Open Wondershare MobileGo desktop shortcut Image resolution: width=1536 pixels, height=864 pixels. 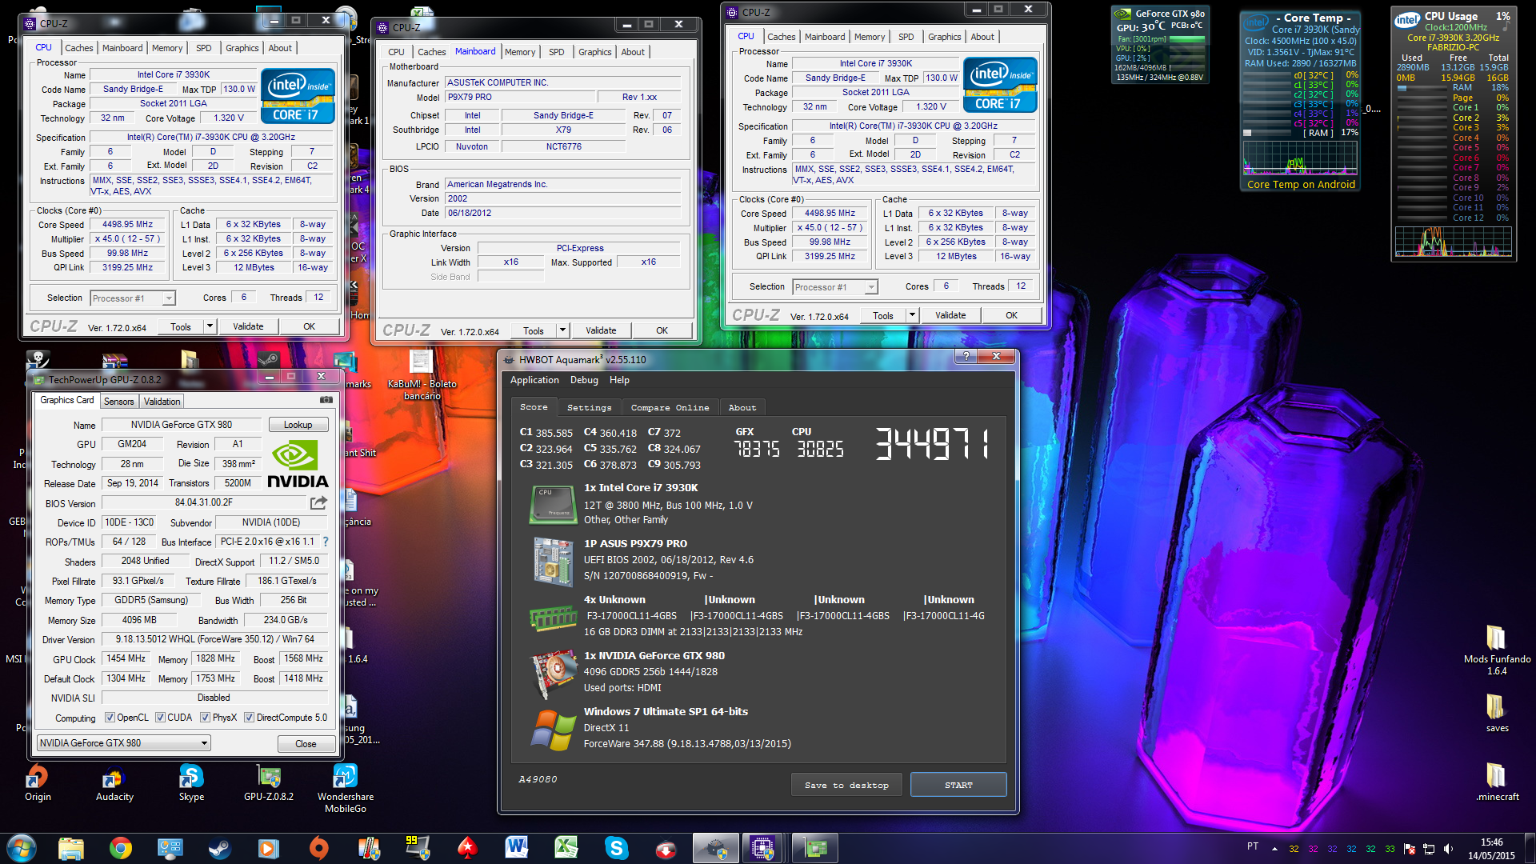click(x=346, y=789)
